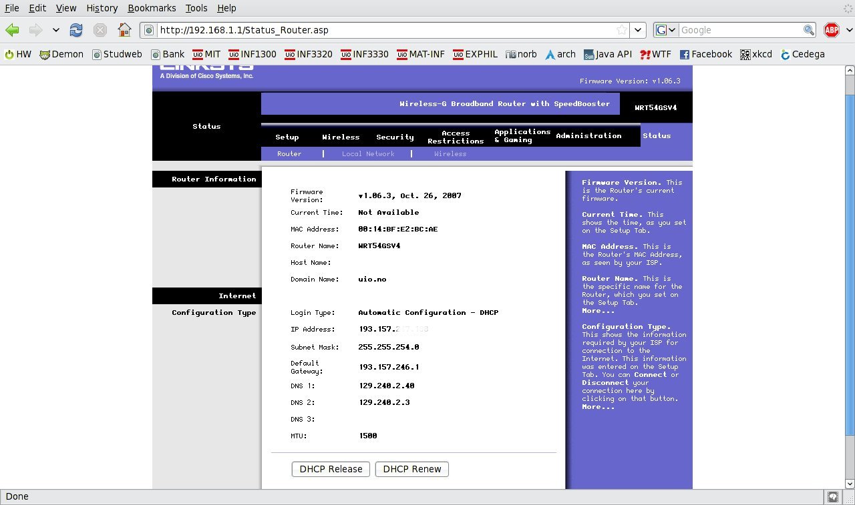The height and width of the screenshot is (505, 855).
Task: Open the norb bookmark
Action: point(521,54)
